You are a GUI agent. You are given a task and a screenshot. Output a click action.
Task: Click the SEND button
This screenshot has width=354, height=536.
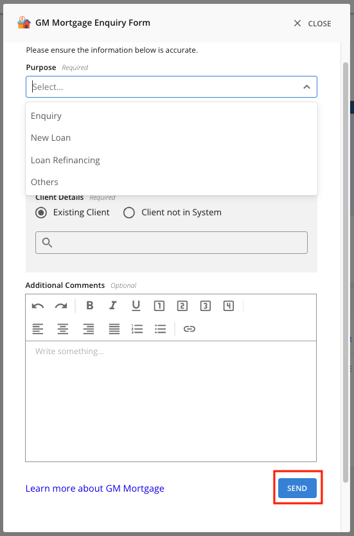pyautogui.click(x=297, y=488)
